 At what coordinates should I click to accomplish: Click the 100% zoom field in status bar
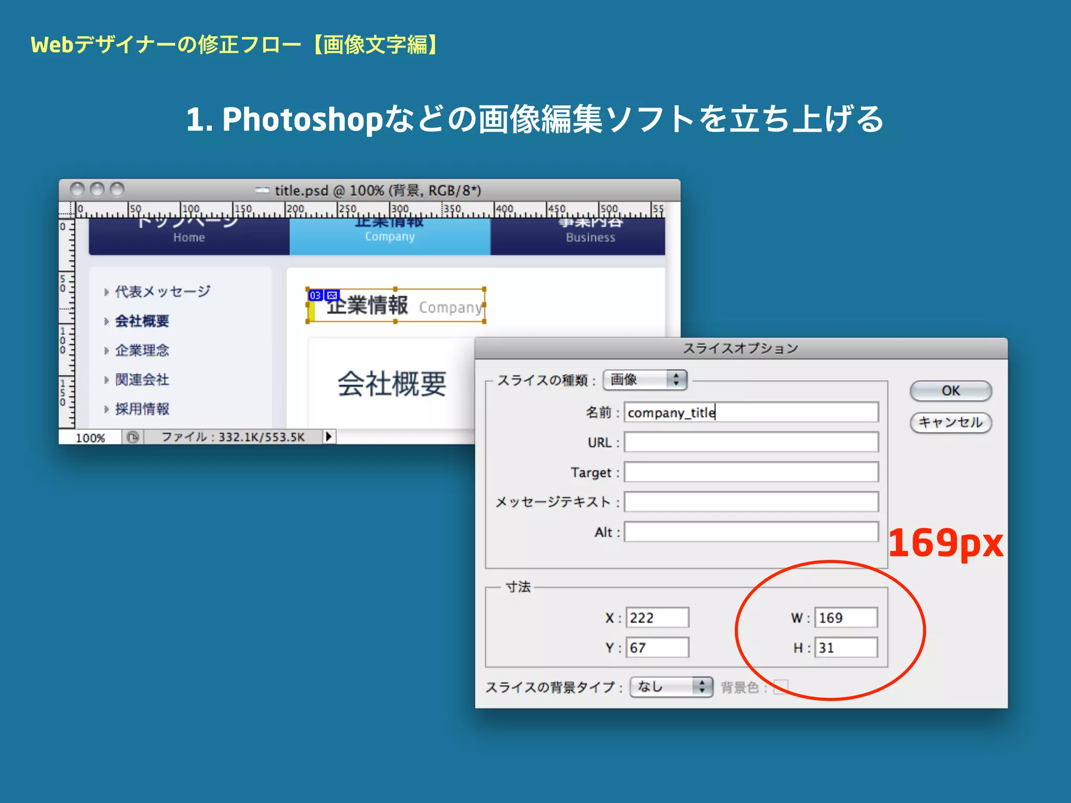pyautogui.click(x=90, y=438)
